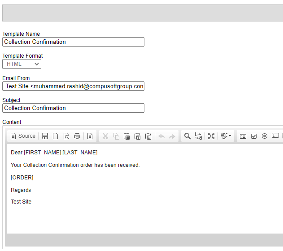Open the Find magnifier icon
Viewport: 283px width, 251px height.
pos(187,136)
